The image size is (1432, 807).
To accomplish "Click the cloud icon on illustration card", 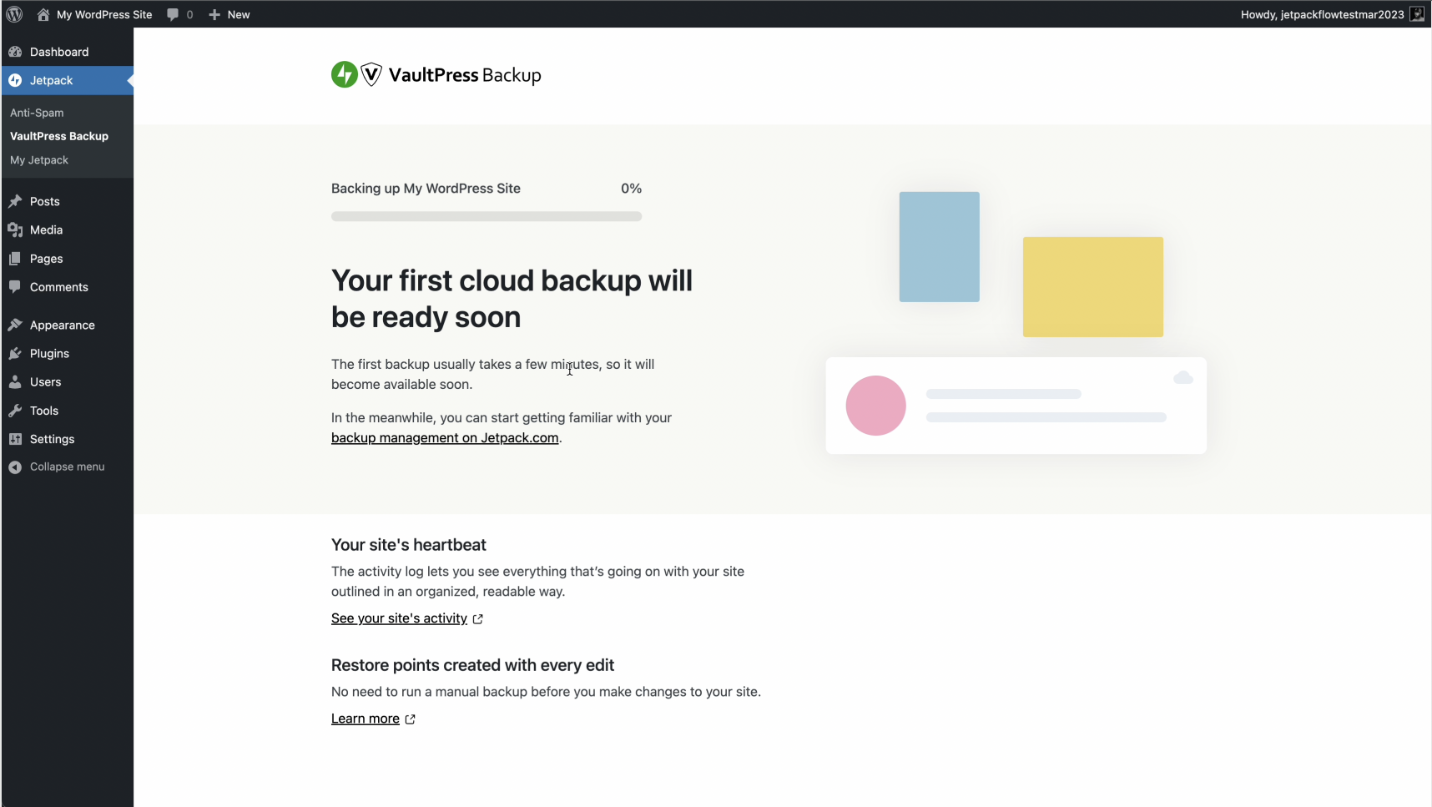I will click(x=1183, y=378).
